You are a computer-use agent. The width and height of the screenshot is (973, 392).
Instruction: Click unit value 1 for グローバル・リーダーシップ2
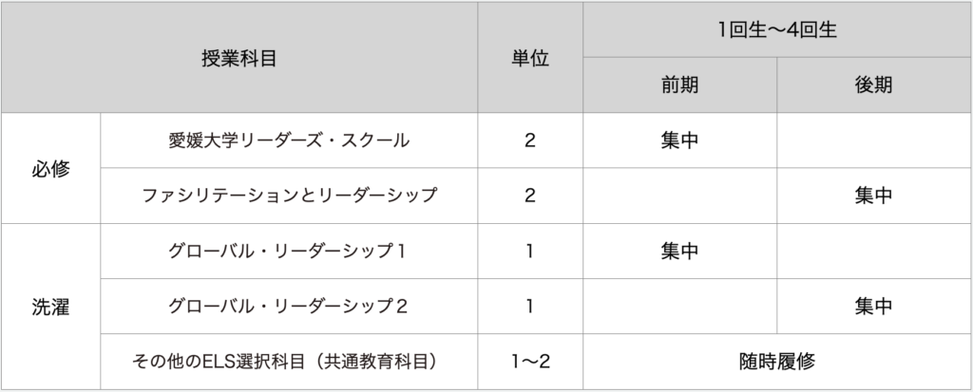[x=529, y=306]
